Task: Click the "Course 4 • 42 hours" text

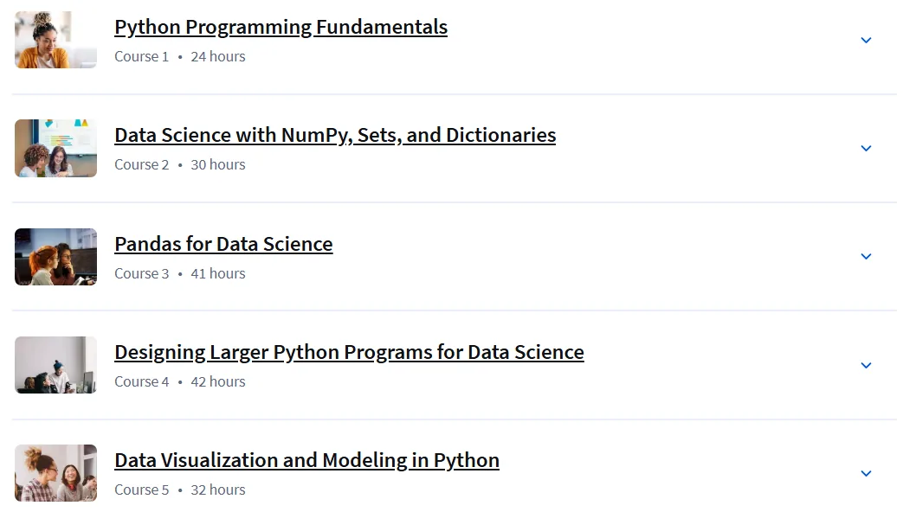Action: click(x=180, y=381)
